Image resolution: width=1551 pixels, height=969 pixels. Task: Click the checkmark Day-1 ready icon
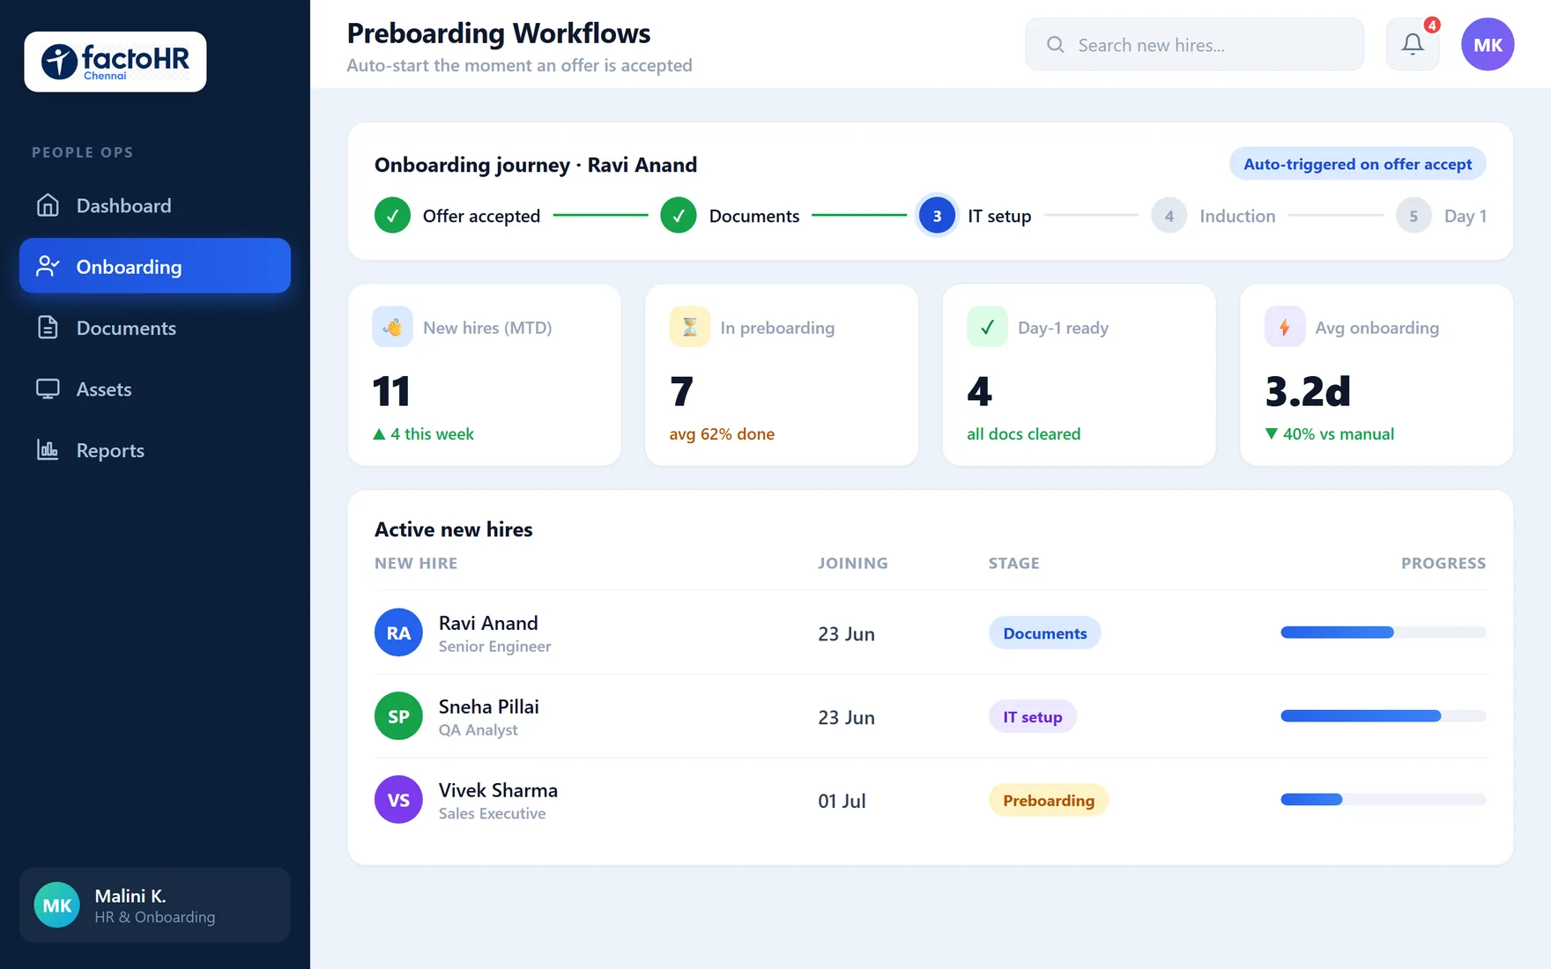point(987,327)
